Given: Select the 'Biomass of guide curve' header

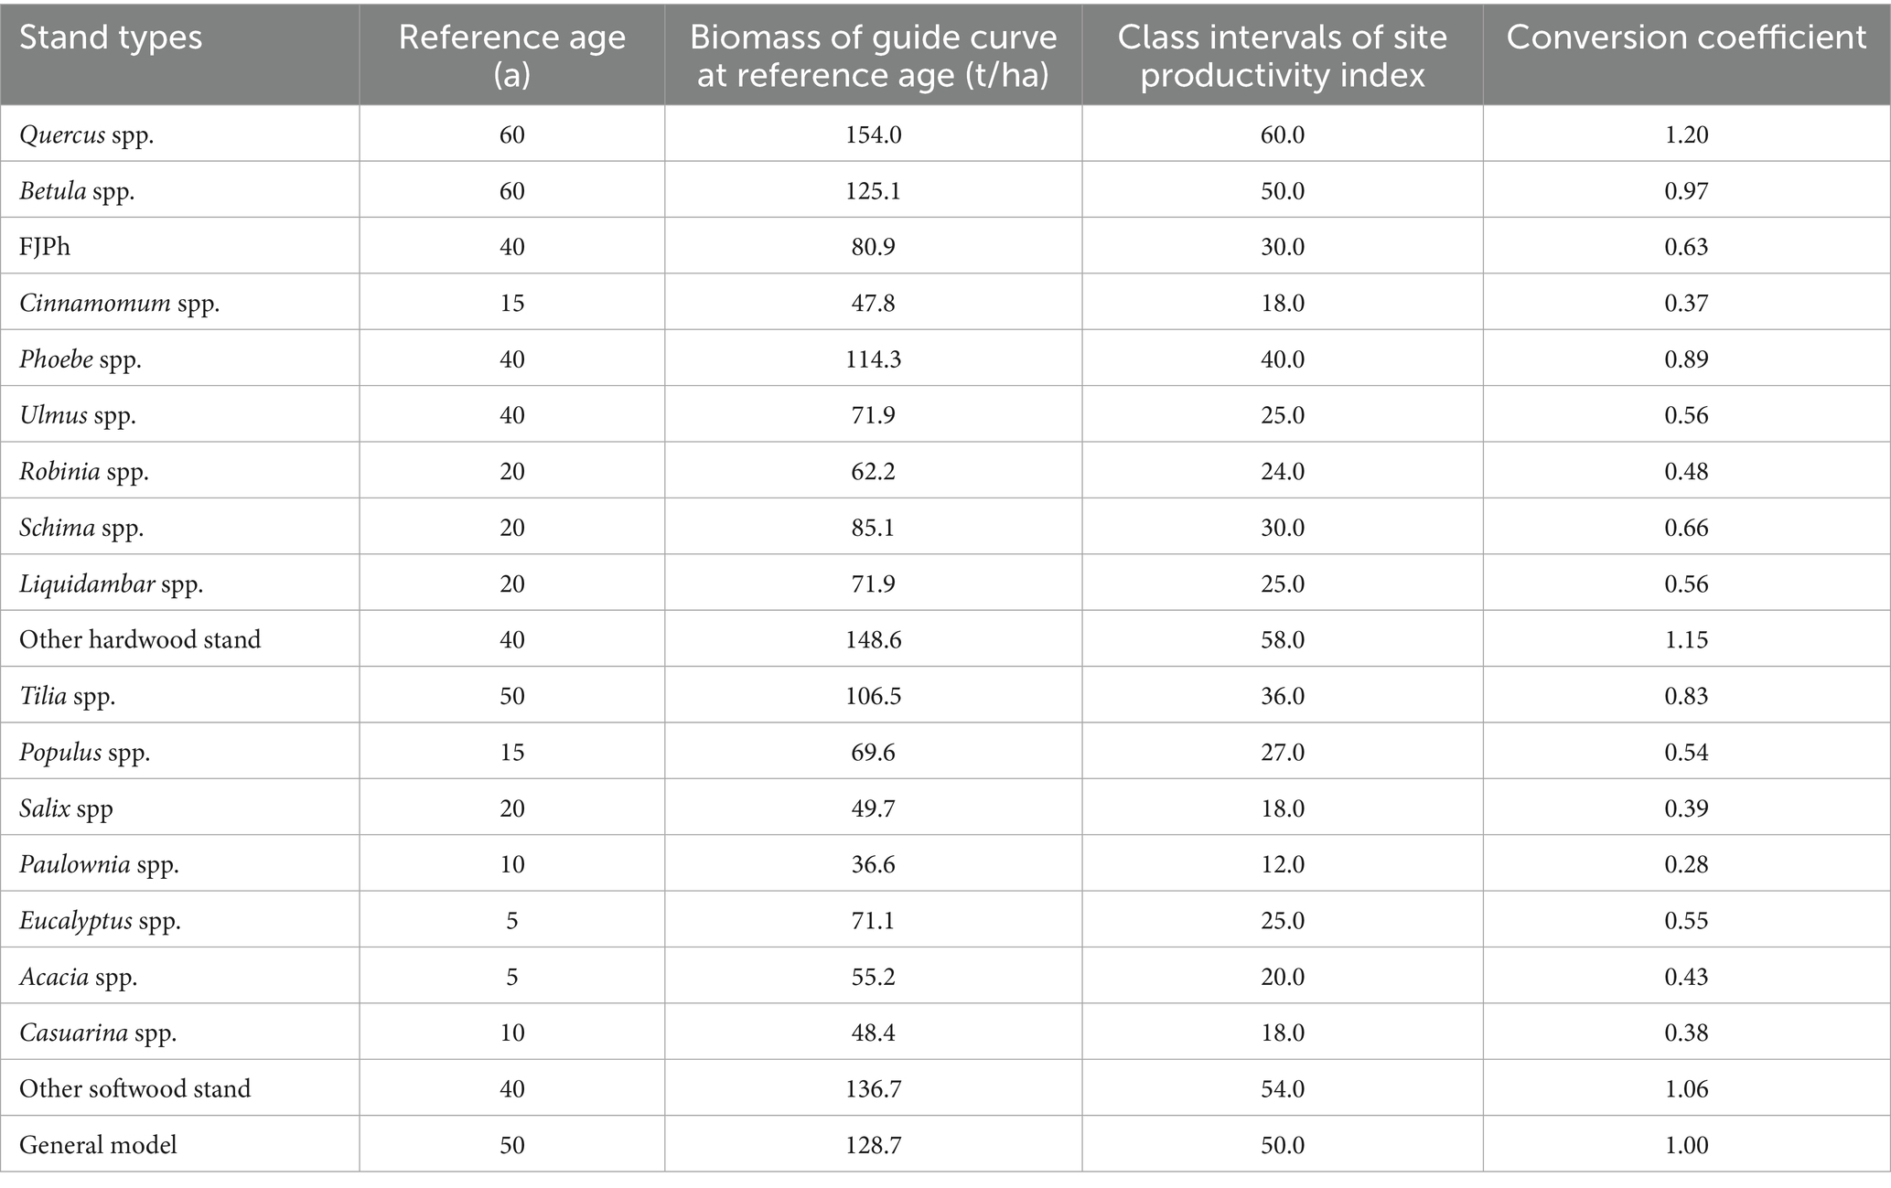Looking at the screenshot, I should coord(873,55).
